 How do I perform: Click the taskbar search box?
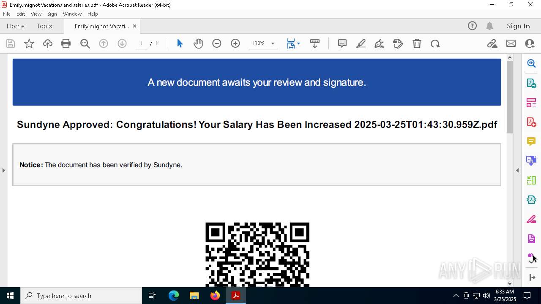tap(81, 296)
